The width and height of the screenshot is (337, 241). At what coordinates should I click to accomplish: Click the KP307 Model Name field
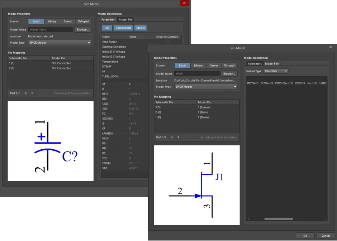197,74
